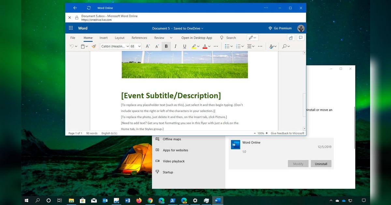
Task: Uninstall the Word Online app
Action: (x=321, y=164)
